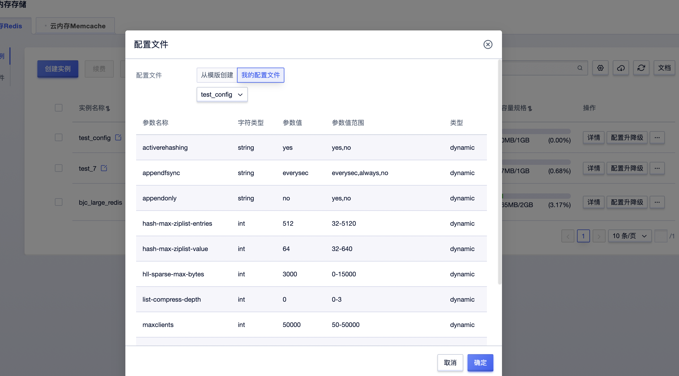Click the 确定 confirm button
Screen dimensions: 679x376
[x=480, y=363]
